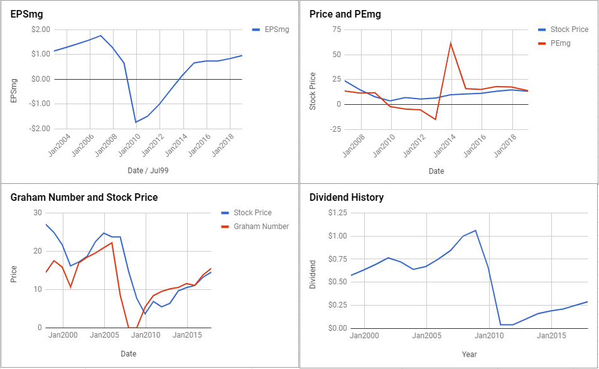The height and width of the screenshot is (369, 599).
Task: Click the Graham Number legend label
Action: [x=261, y=227]
